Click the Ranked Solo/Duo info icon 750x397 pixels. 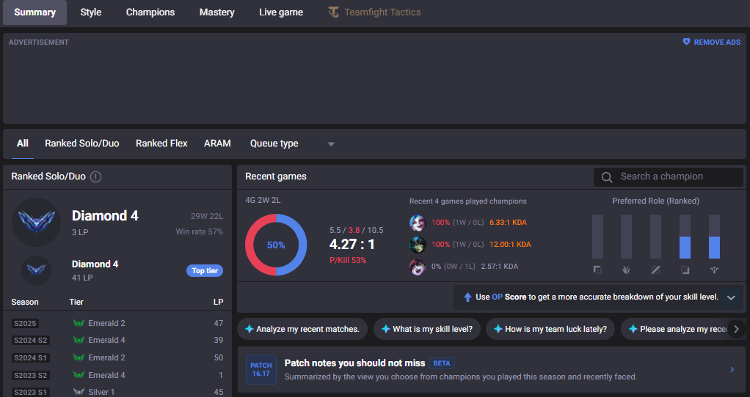point(95,177)
